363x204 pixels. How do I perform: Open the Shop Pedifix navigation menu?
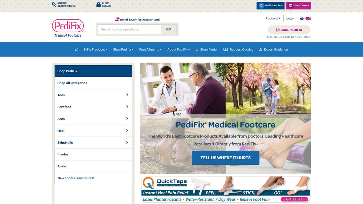(x=123, y=50)
